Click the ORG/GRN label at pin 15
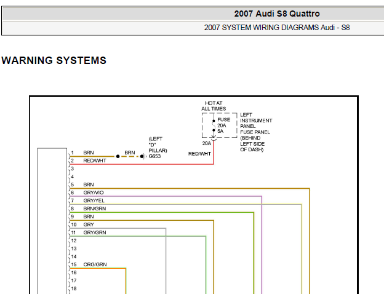Image resolution: width=384 pixels, height=294 pixels. coord(95,264)
